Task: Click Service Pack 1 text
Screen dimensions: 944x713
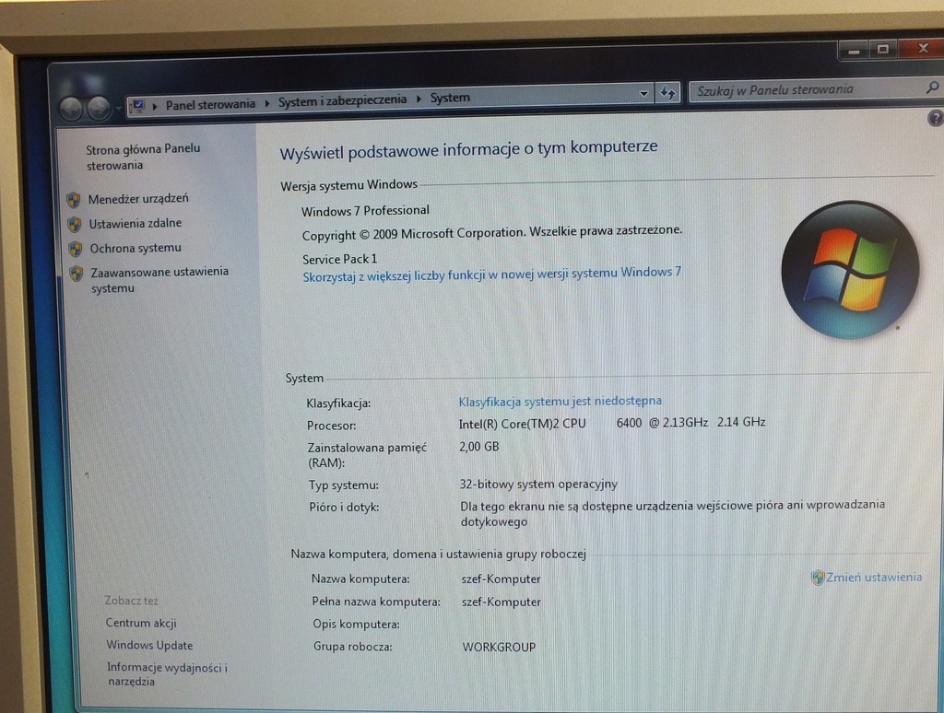Action: (x=339, y=260)
